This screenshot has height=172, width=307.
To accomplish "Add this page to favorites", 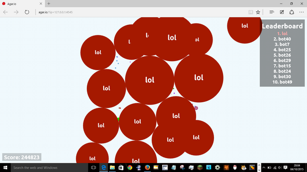I will [x=258, y=12].
